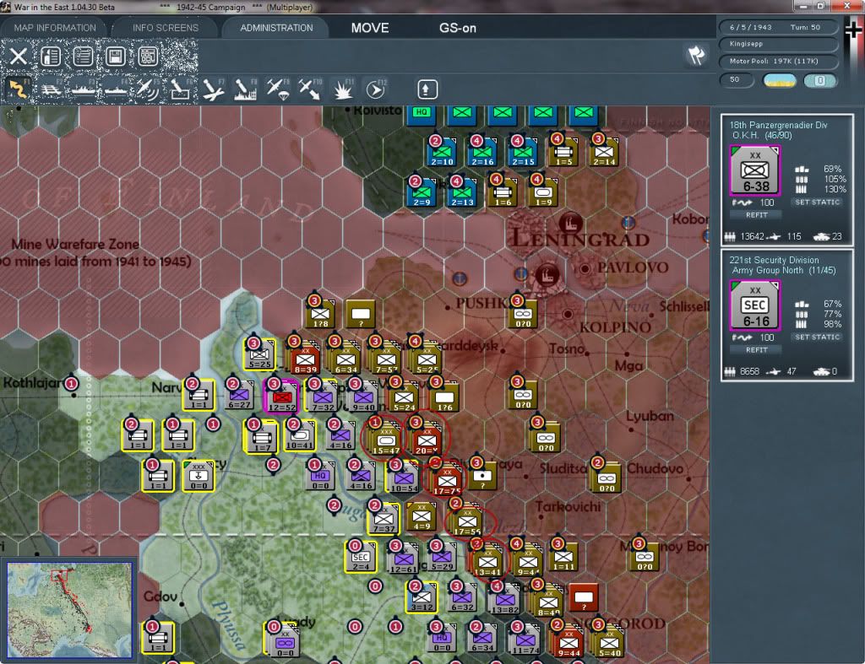Select the XXX 0=0 headquarters counter
The height and width of the screenshot is (664, 865).
(199, 476)
